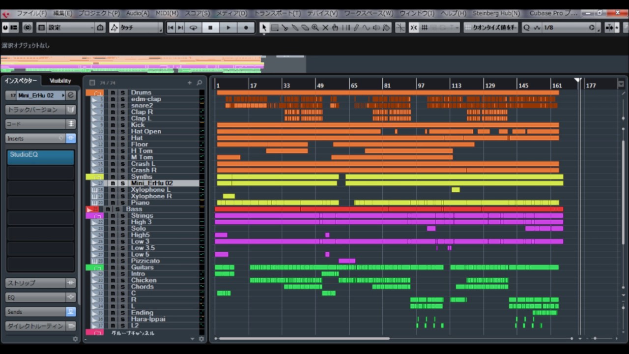Select the StudioEQ insert slot
The width and height of the screenshot is (629, 354).
41,157
